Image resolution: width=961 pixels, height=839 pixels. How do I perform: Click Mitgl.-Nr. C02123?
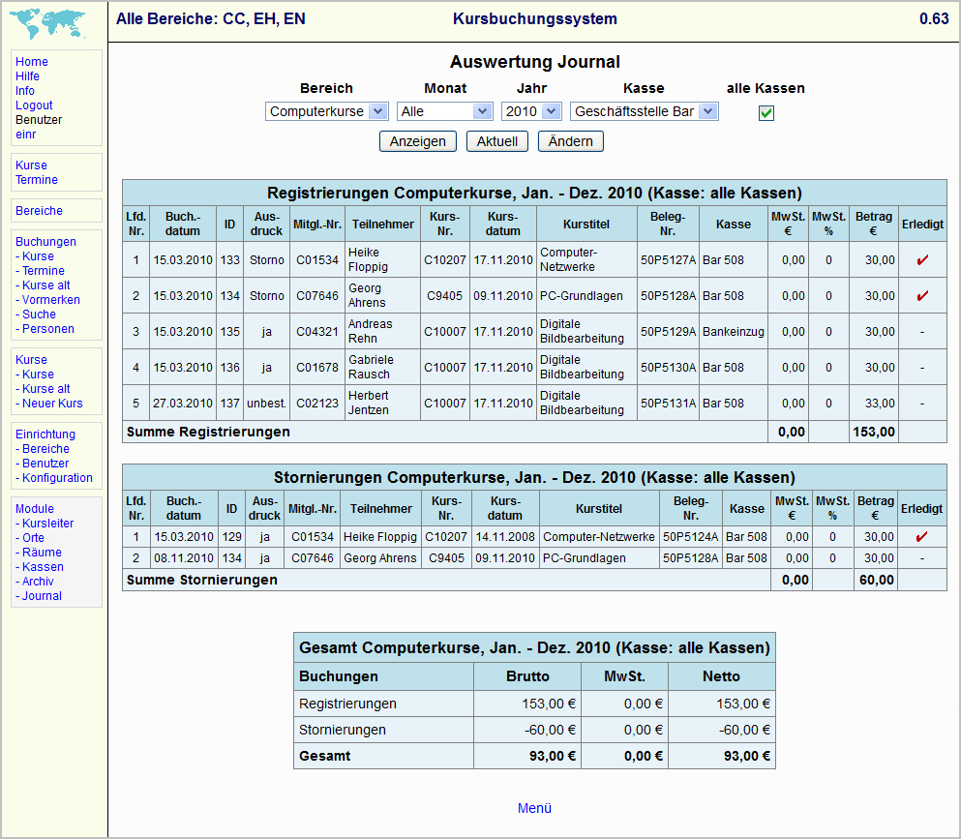pos(317,404)
